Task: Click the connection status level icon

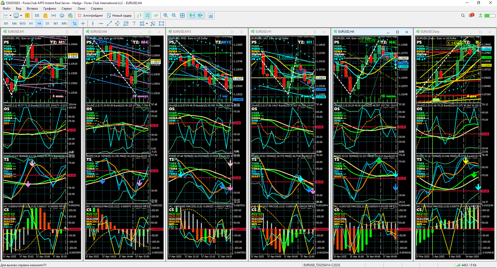Action: [x=481, y=15]
